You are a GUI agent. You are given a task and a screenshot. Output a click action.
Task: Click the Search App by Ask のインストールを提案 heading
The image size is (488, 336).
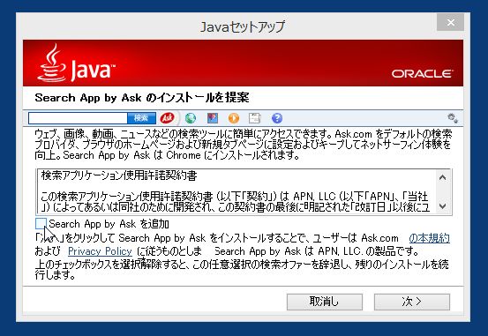[142, 98]
